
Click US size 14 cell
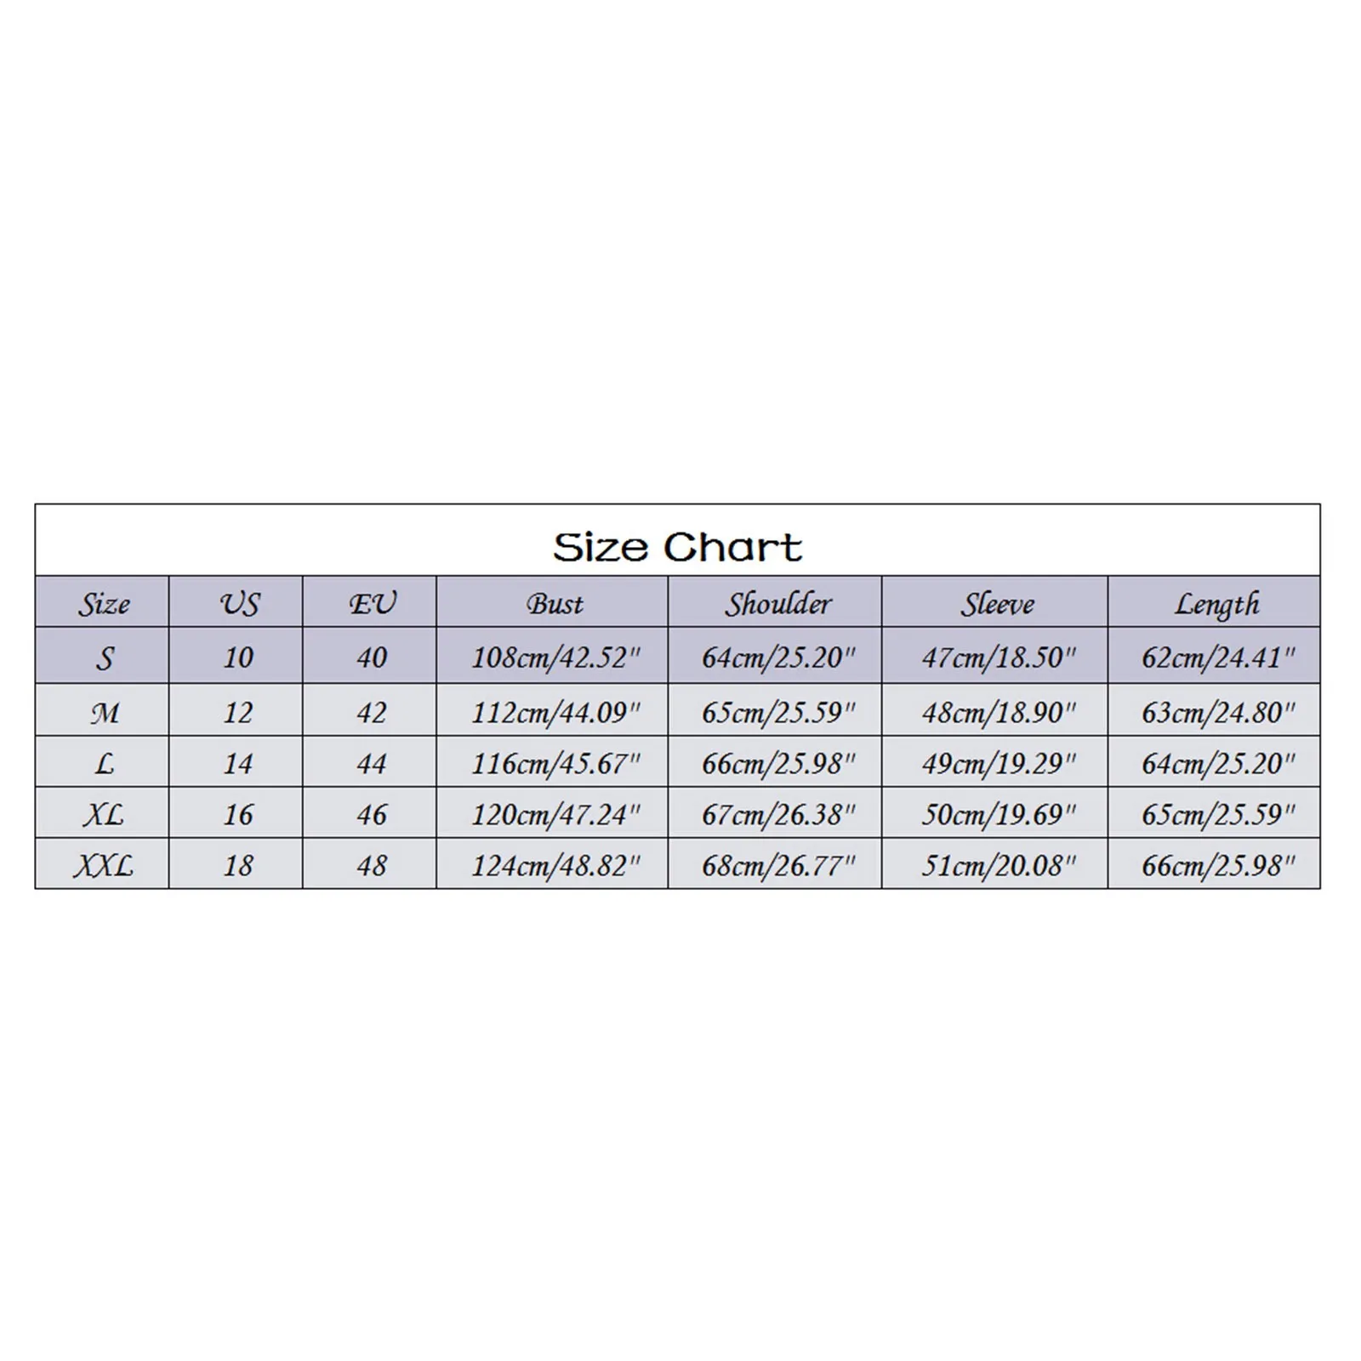238,764
